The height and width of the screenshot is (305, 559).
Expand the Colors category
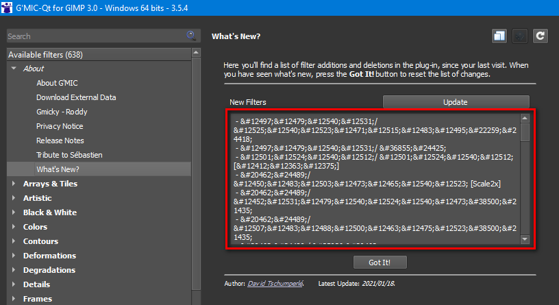14,226
